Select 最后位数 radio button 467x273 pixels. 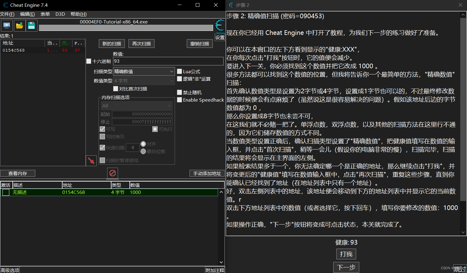[143, 151]
